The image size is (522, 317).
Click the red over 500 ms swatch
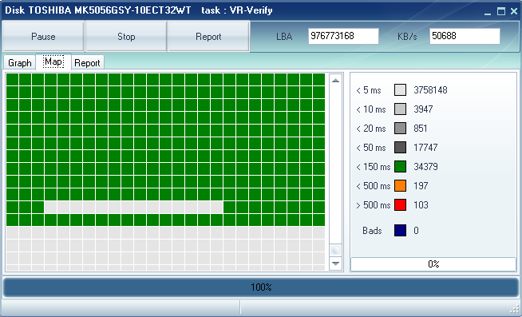(400, 204)
